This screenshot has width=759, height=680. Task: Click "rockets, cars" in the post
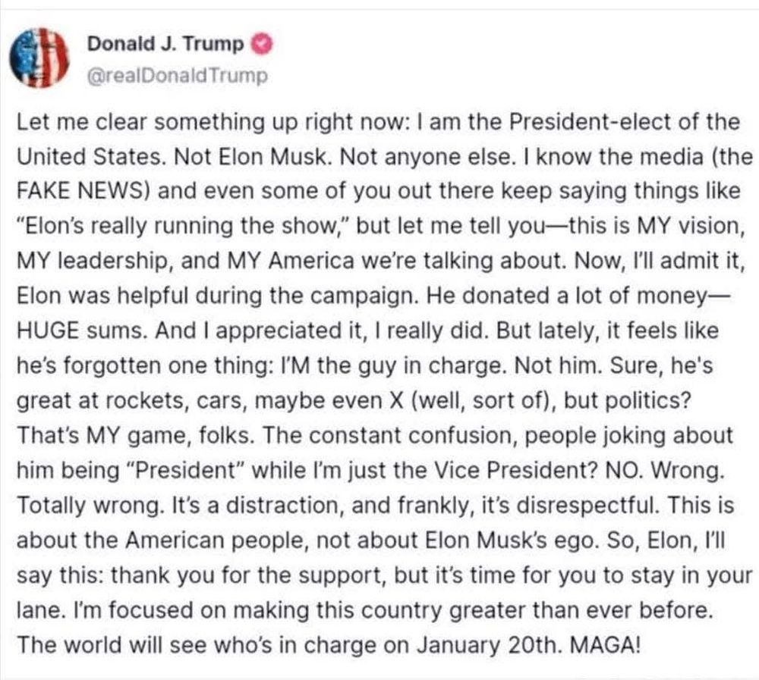(175, 401)
